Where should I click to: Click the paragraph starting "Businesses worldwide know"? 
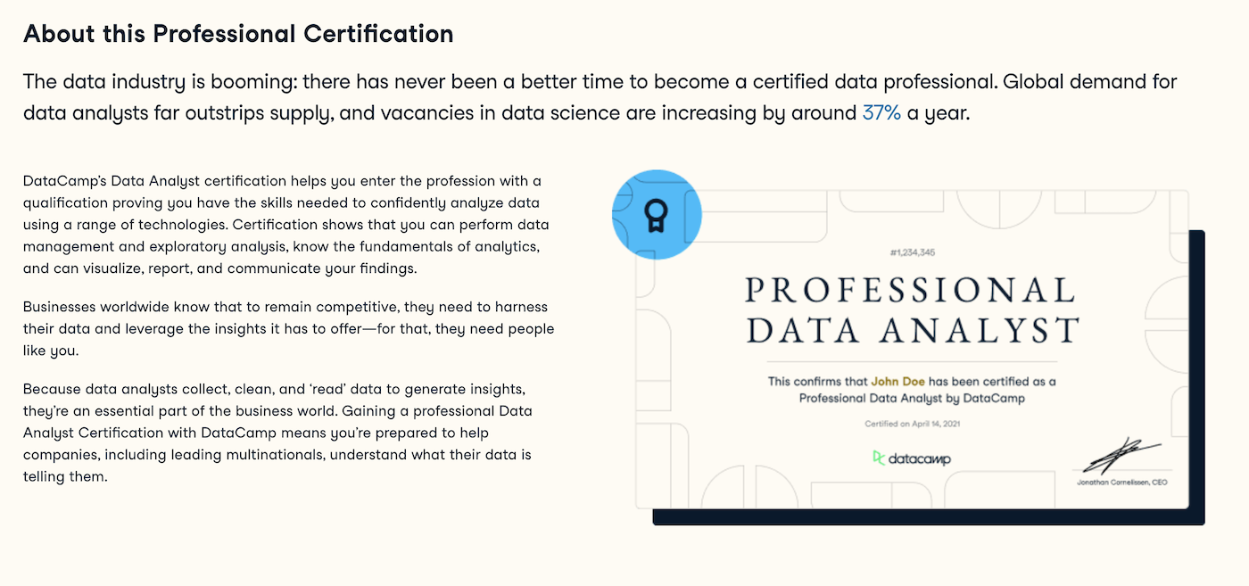point(289,329)
